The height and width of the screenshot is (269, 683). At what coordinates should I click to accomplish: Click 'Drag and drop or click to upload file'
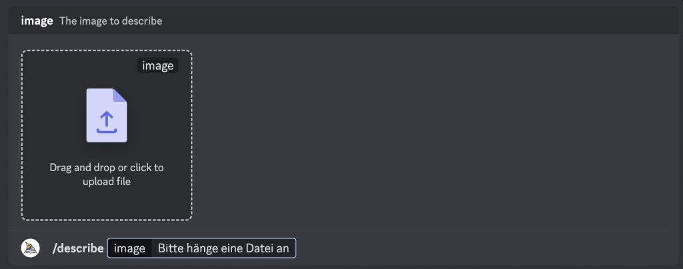pos(107,174)
